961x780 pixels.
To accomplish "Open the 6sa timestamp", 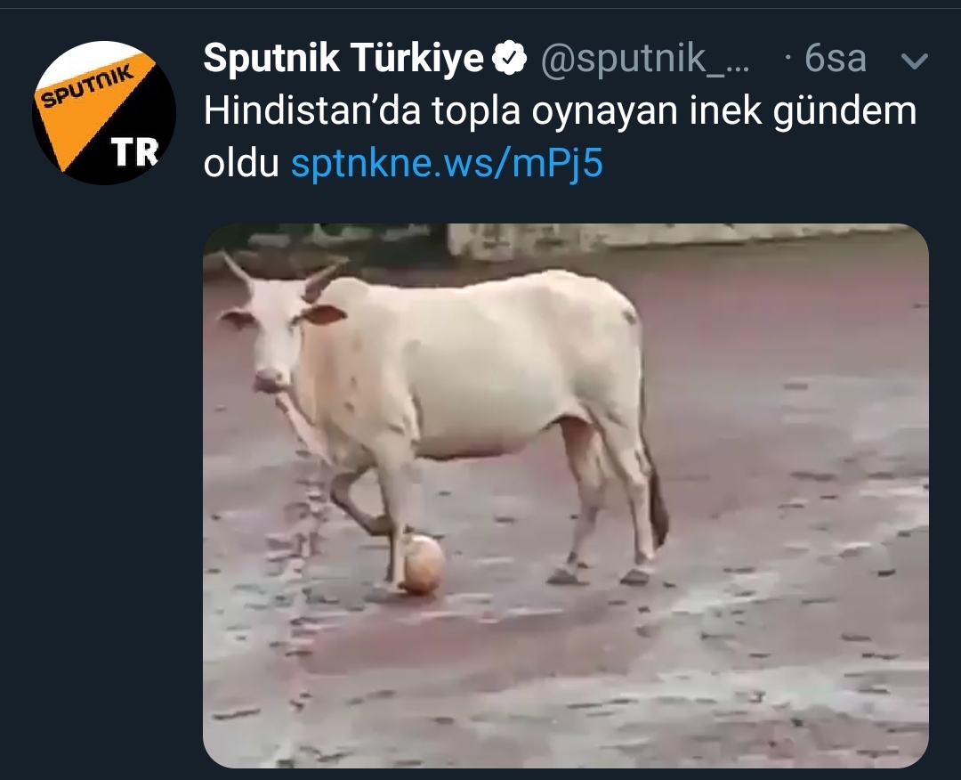I will 835,59.
